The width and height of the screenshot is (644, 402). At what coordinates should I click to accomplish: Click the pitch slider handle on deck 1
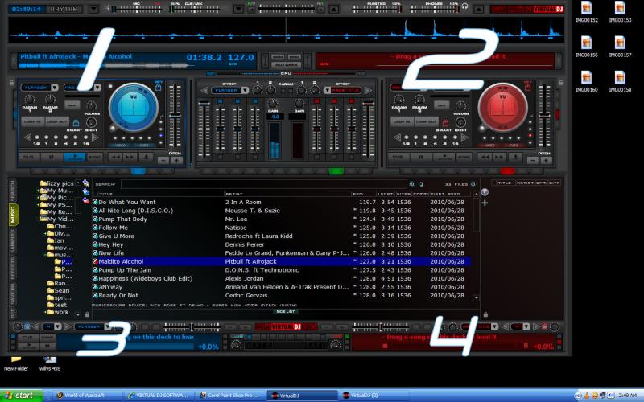coord(175,116)
